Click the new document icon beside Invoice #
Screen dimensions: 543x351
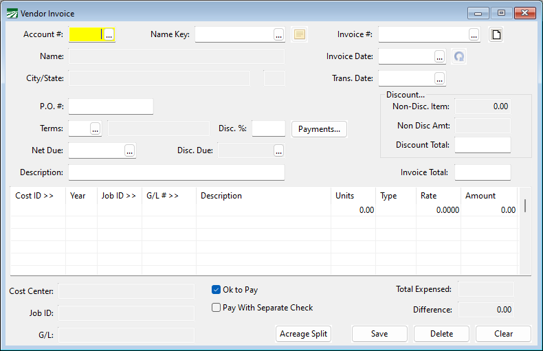click(x=496, y=34)
